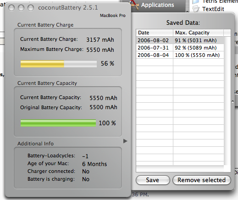238x200 pixels.
Task: Click the MacBook Pro model label
Action: tap(113, 16)
